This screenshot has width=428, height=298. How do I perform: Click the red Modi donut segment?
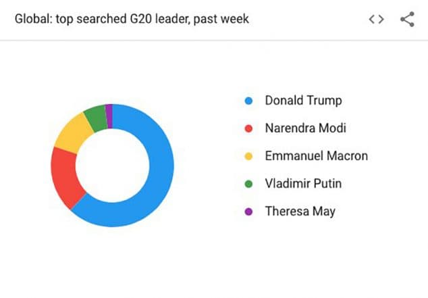[65, 176]
